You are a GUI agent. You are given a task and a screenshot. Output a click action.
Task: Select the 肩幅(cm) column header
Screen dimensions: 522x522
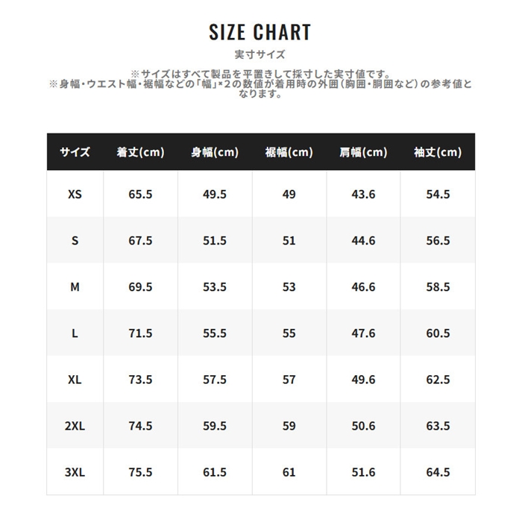coord(363,152)
